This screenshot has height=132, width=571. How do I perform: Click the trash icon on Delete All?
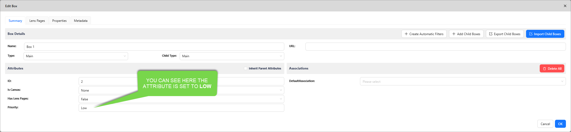[545, 69]
